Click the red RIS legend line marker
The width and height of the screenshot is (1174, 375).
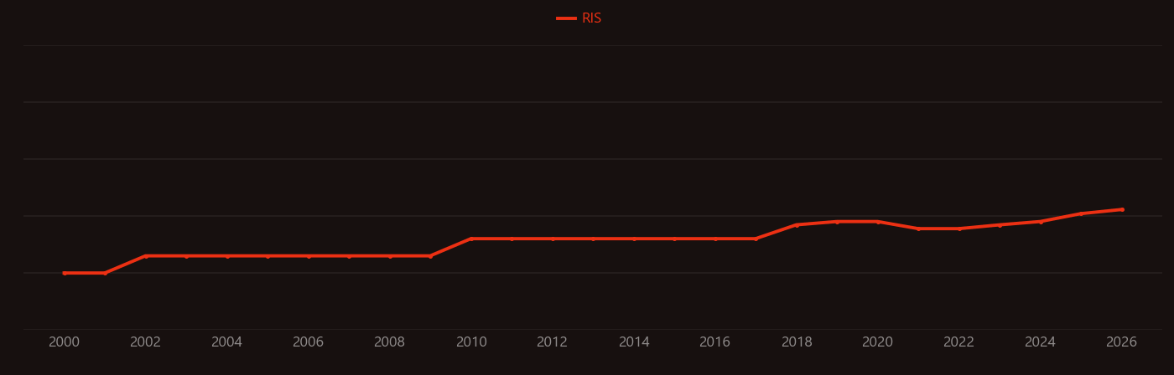(x=566, y=18)
